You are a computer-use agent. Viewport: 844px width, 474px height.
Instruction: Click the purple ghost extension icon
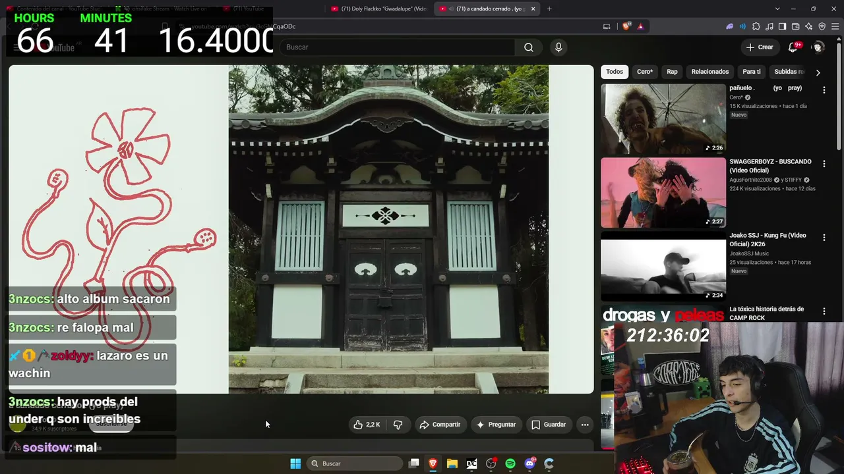coord(729,26)
